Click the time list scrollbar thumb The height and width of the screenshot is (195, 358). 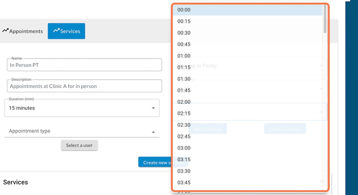click(325, 19)
